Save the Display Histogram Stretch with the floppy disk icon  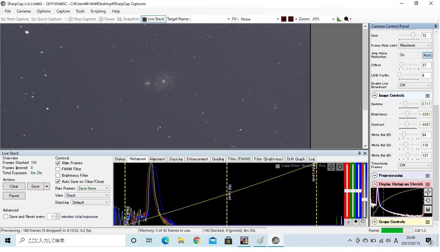click(428, 209)
